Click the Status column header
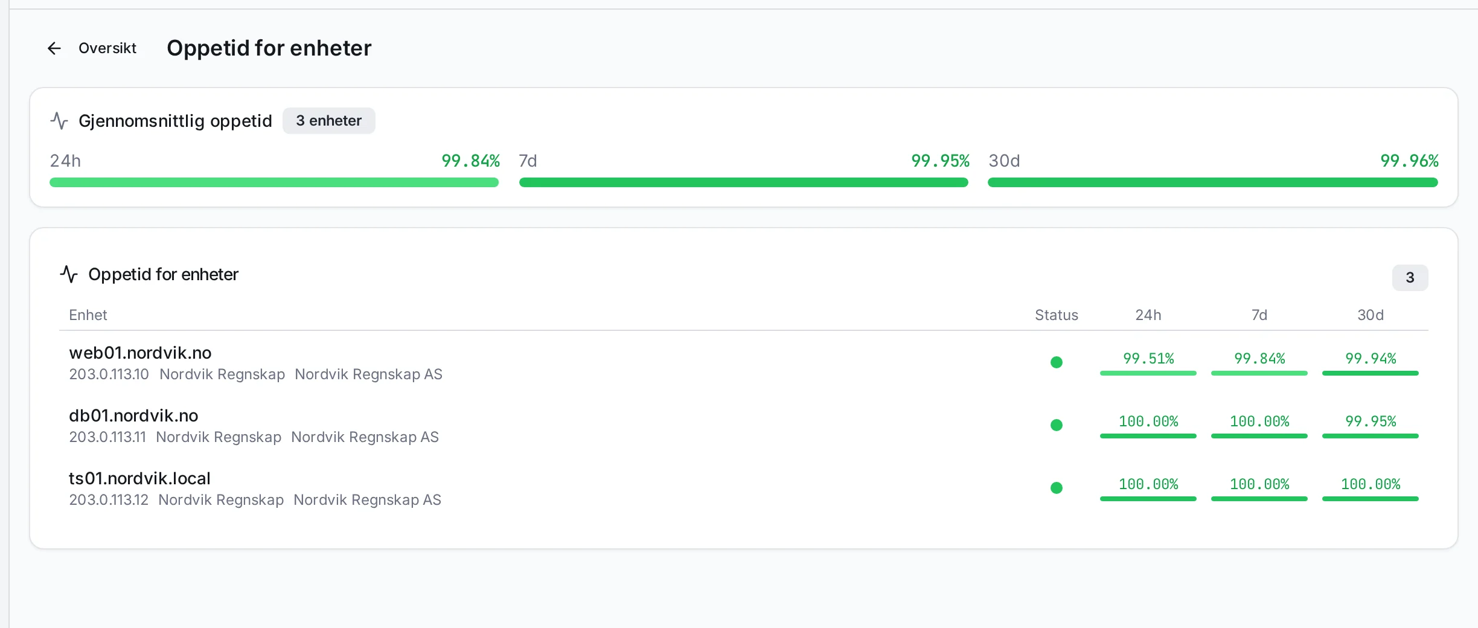This screenshot has width=1478, height=628. pyautogui.click(x=1057, y=315)
